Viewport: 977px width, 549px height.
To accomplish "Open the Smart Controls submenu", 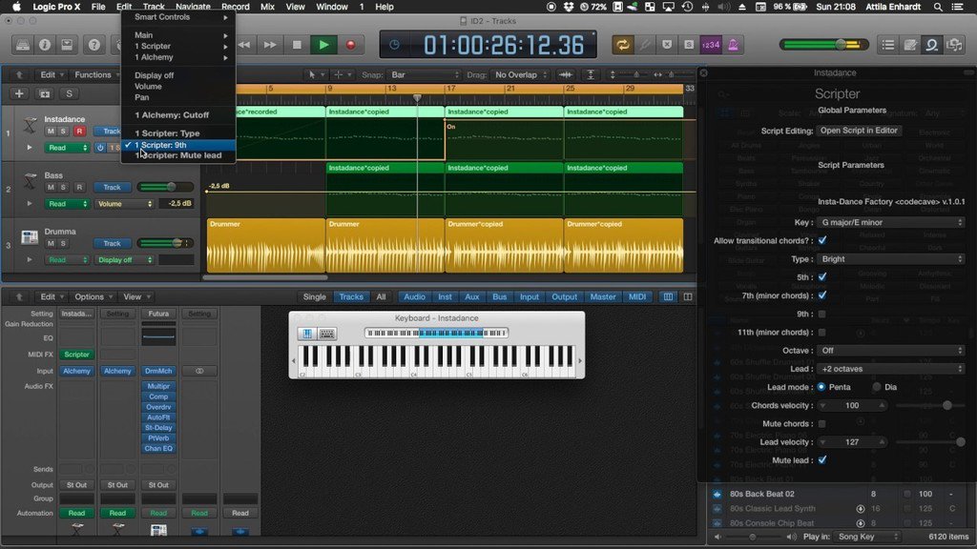I will [178, 17].
